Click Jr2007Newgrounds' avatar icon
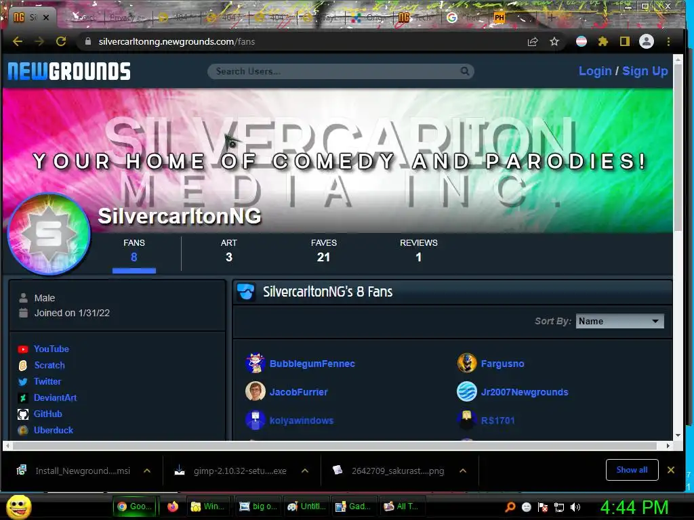694x520 pixels. [x=467, y=391]
